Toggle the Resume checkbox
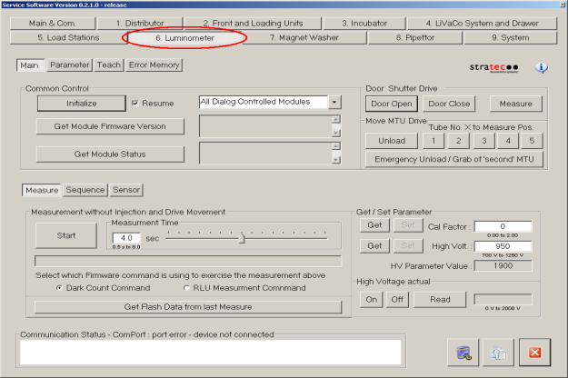Screen dimensions: 568x378 click(x=135, y=104)
